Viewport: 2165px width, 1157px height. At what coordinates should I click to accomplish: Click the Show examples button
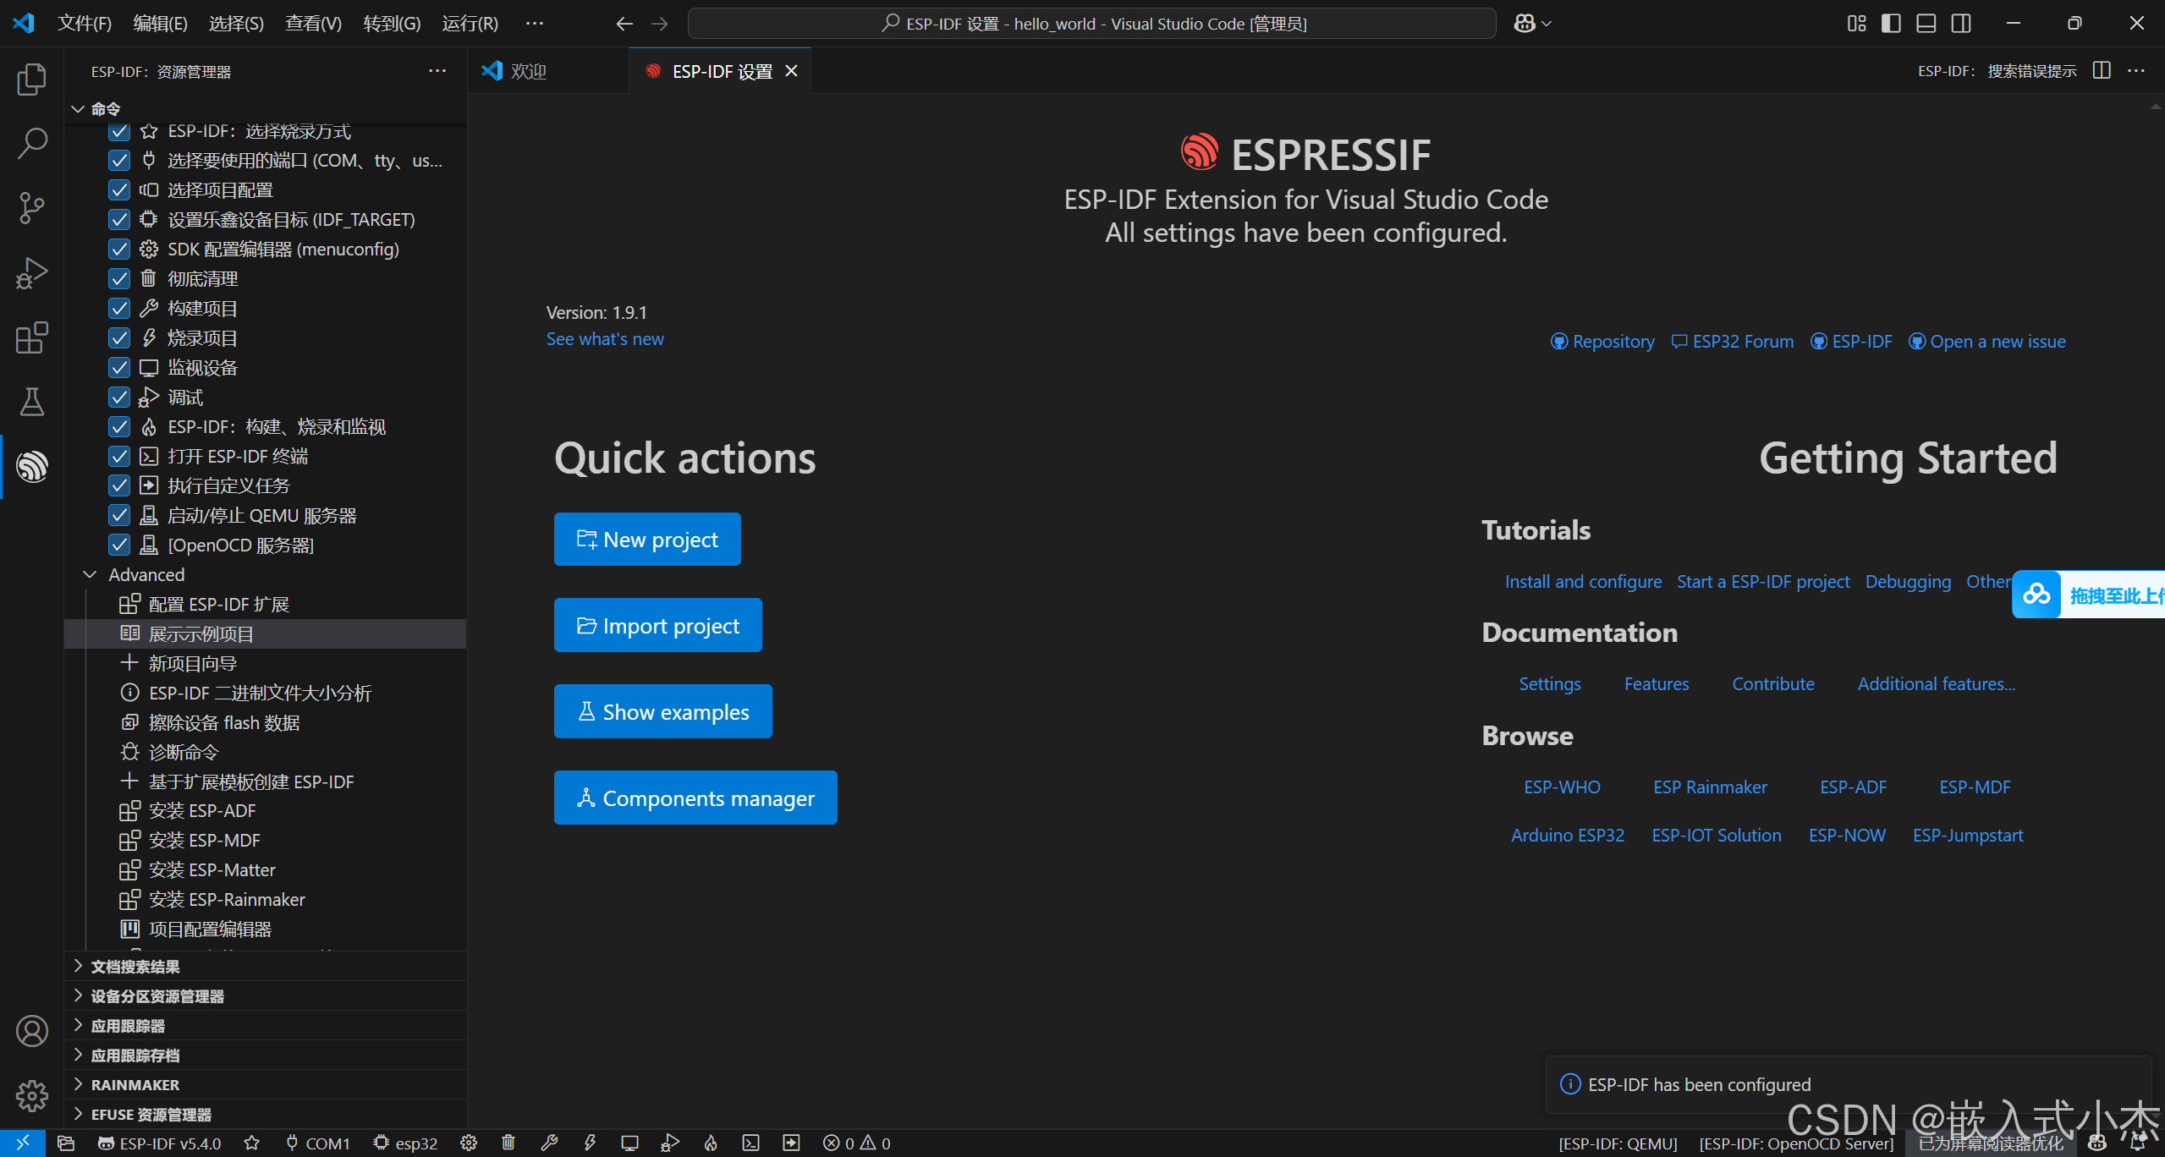pos(662,711)
